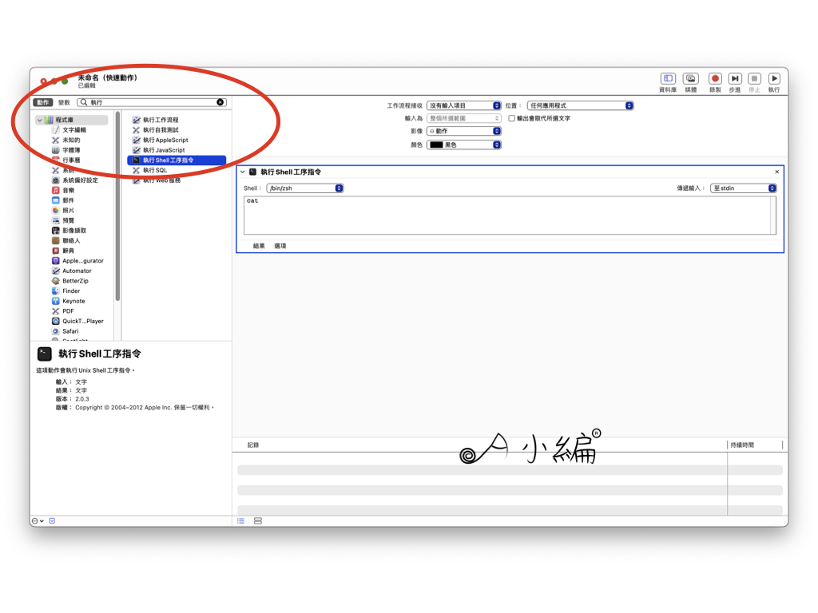Open the 輸入為 dropdown showing 整個所選範圍
818x613 pixels.
coord(464,119)
